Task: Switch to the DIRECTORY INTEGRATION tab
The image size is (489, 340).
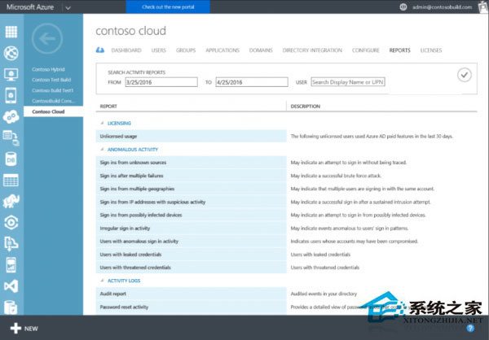Action: tap(312, 50)
